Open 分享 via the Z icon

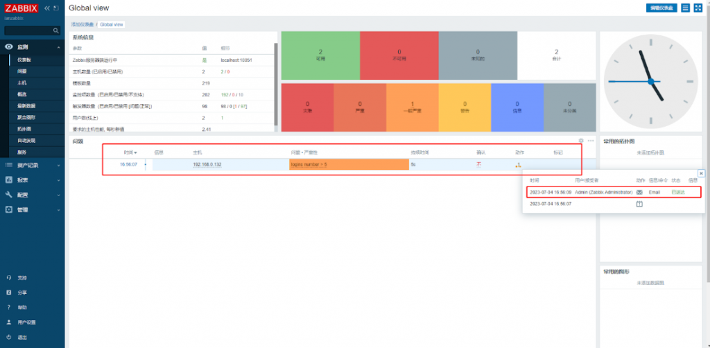point(8,293)
